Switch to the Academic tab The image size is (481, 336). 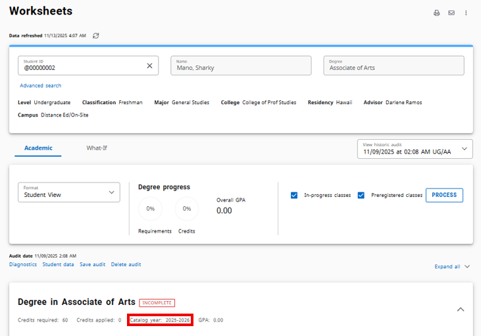tap(38, 148)
